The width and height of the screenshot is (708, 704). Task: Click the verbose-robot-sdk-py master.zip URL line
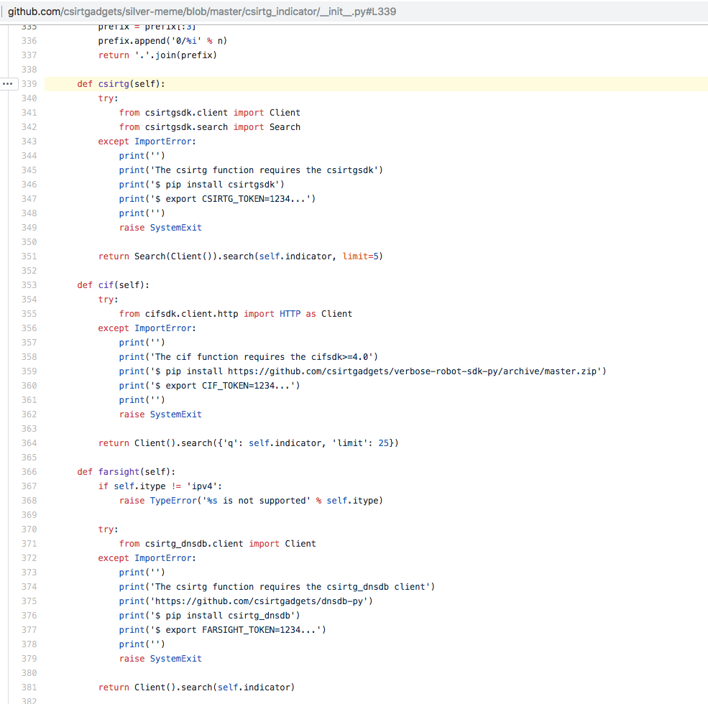pyautogui.click(x=362, y=371)
